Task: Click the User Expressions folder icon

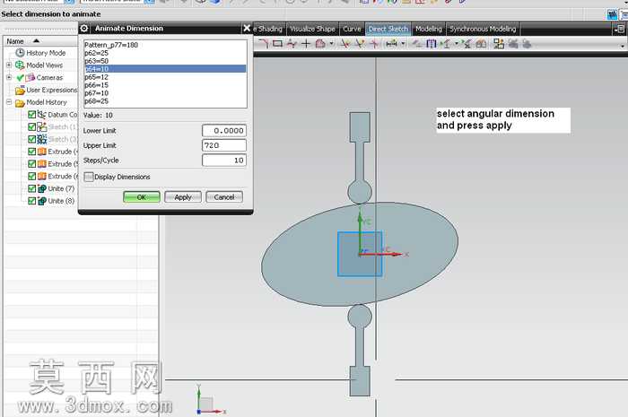Action: [x=20, y=91]
